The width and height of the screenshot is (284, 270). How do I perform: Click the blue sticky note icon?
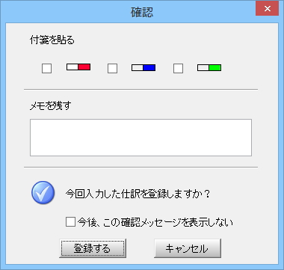[x=143, y=67]
